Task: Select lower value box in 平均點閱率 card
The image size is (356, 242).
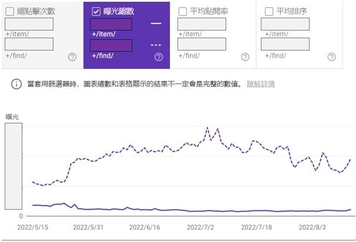Action: [201, 44]
